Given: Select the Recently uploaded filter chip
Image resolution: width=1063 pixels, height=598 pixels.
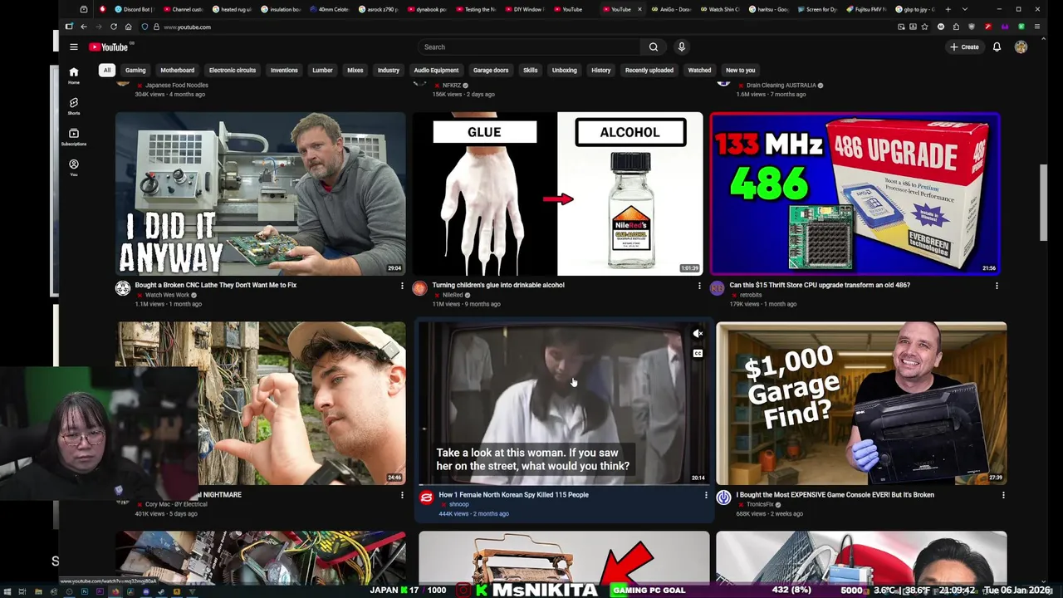Looking at the screenshot, I should [x=649, y=71].
